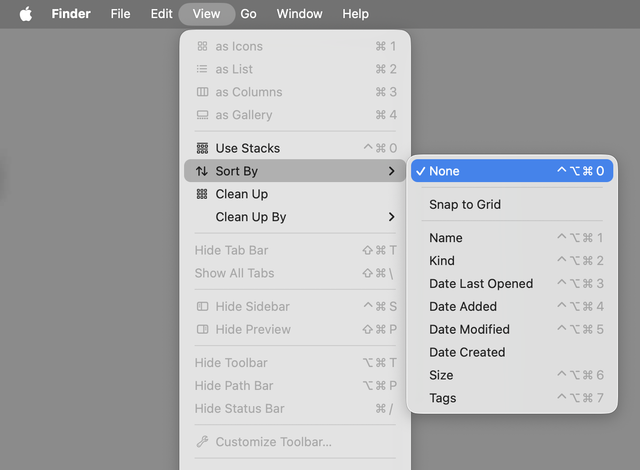The image size is (640, 470).
Task: Open the File menu
Action: (x=120, y=14)
